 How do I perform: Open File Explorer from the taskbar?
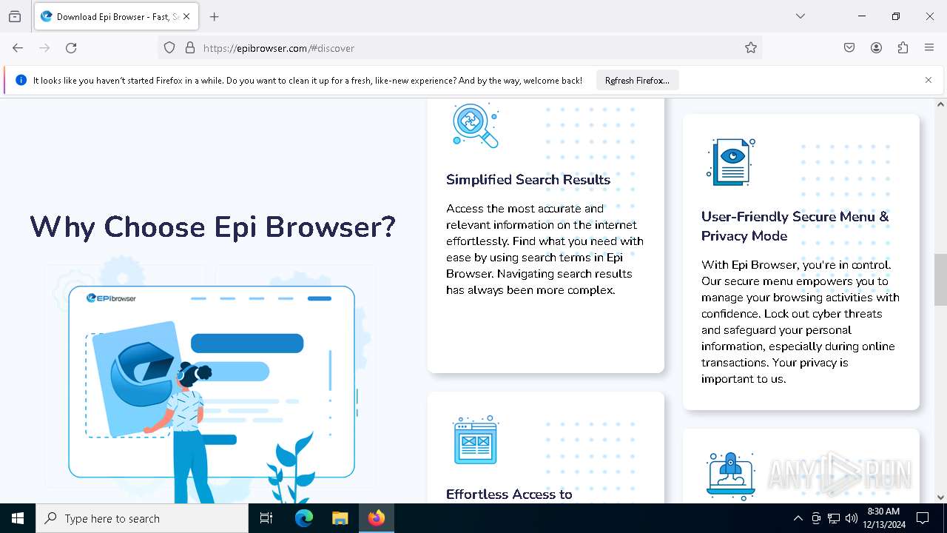point(340,518)
